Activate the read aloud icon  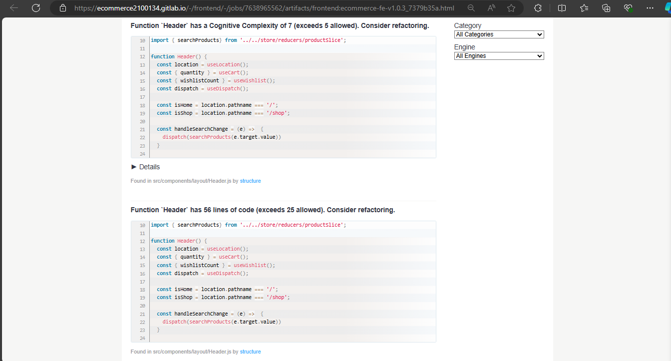491,8
